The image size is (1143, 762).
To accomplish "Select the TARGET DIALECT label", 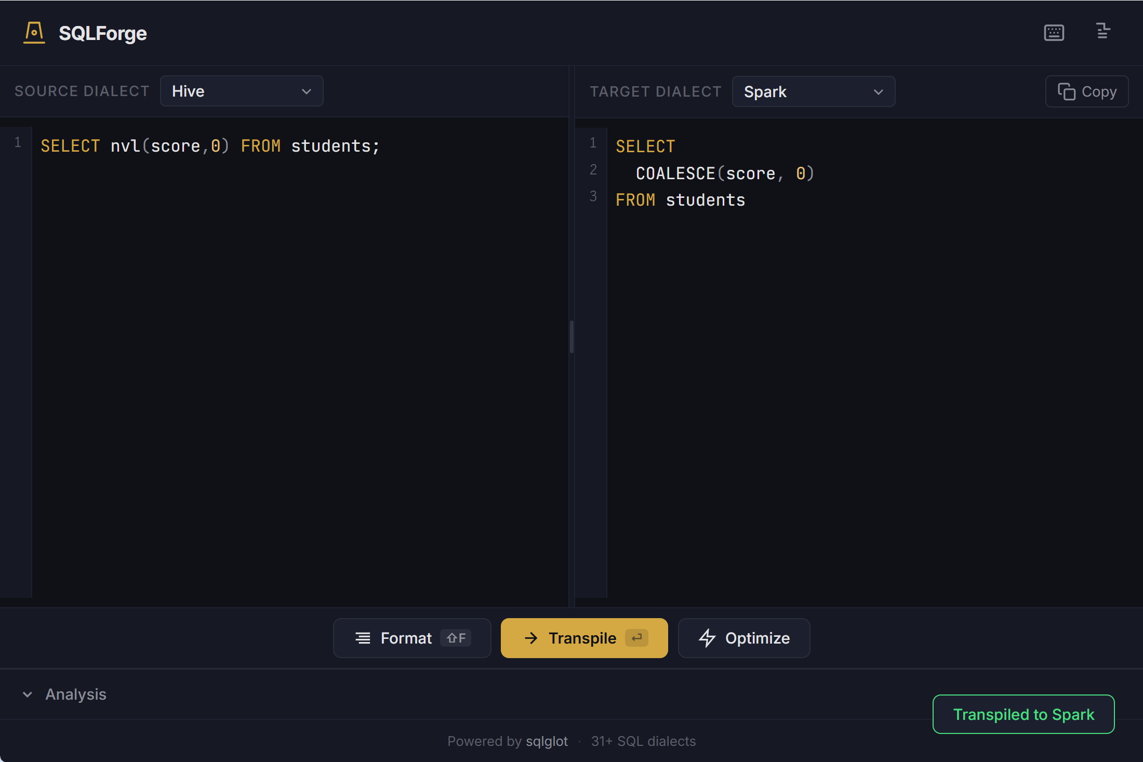I will click(655, 91).
